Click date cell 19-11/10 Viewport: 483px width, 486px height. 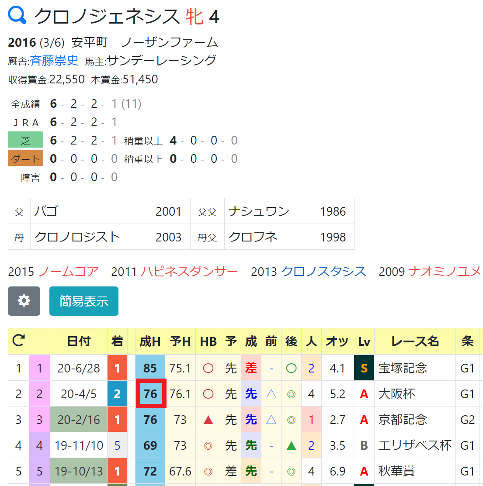tap(79, 445)
